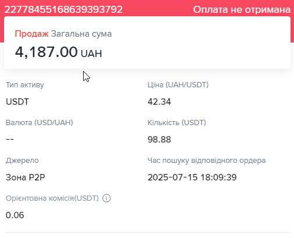
Task: Click the 'Ціна (UAH/USDT)' label
Action: (178, 85)
